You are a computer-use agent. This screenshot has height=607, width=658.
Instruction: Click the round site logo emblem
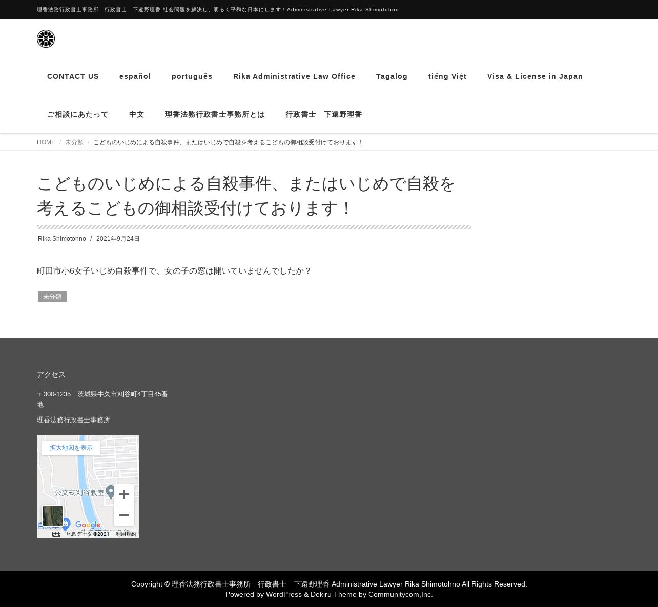pos(46,39)
